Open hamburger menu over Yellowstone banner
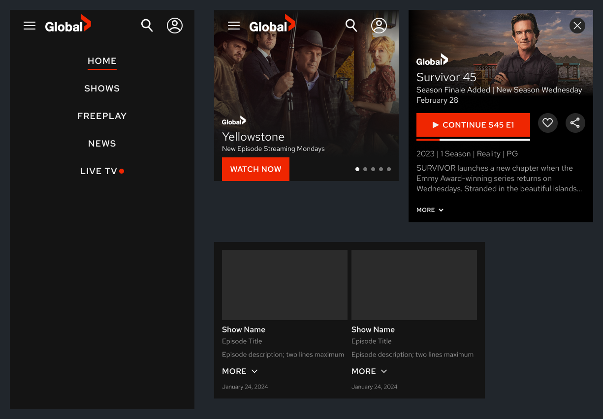Viewport: 603px width, 419px height. [234, 26]
